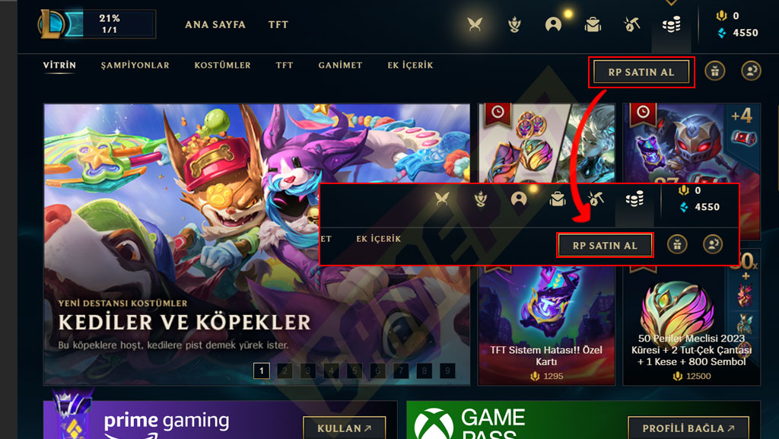This screenshot has height=439, width=779.
Task: Click the League of Legends logo
Action: 52,24
